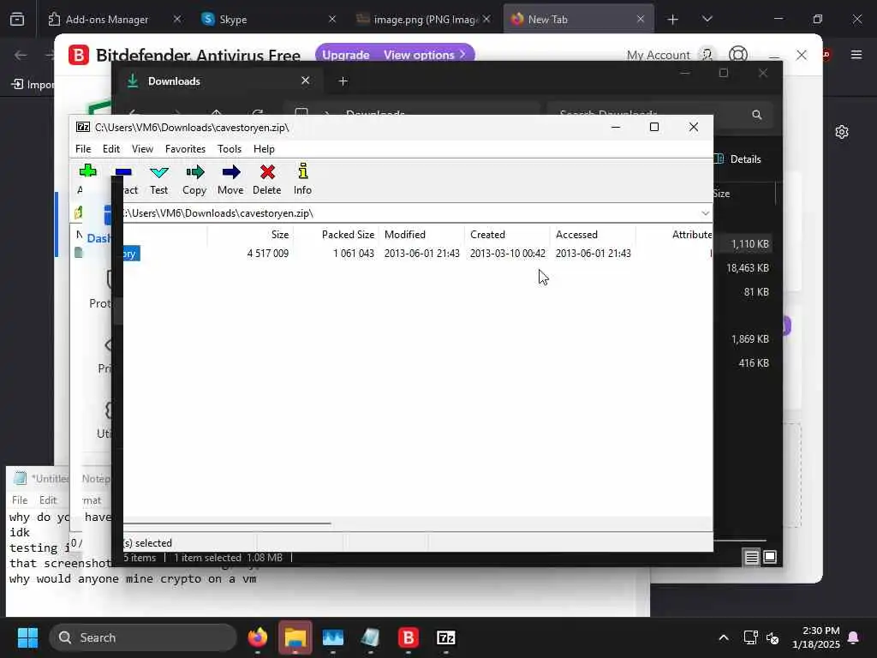The height and width of the screenshot is (658, 877).
Task: Open the Bitdefender taskbar icon
Action: pyautogui.click(x=409, y=637)
